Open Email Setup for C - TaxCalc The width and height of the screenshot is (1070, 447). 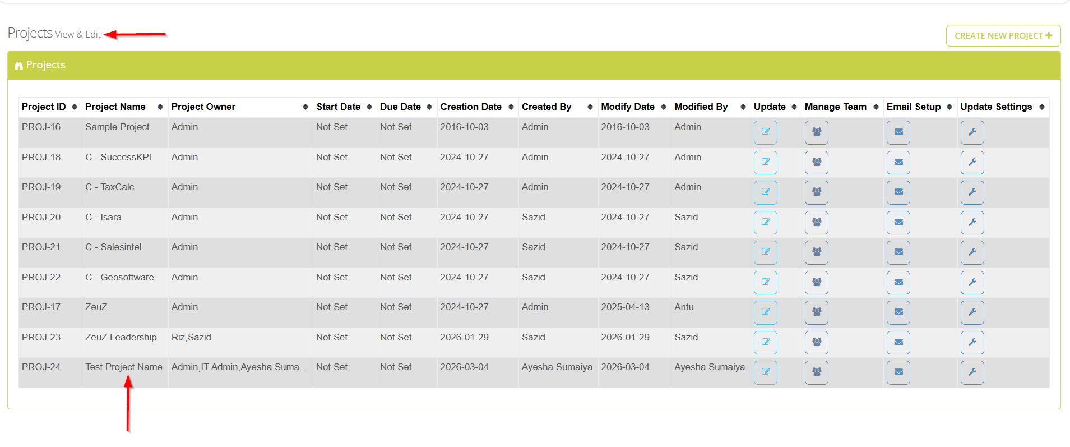point(898,192)
